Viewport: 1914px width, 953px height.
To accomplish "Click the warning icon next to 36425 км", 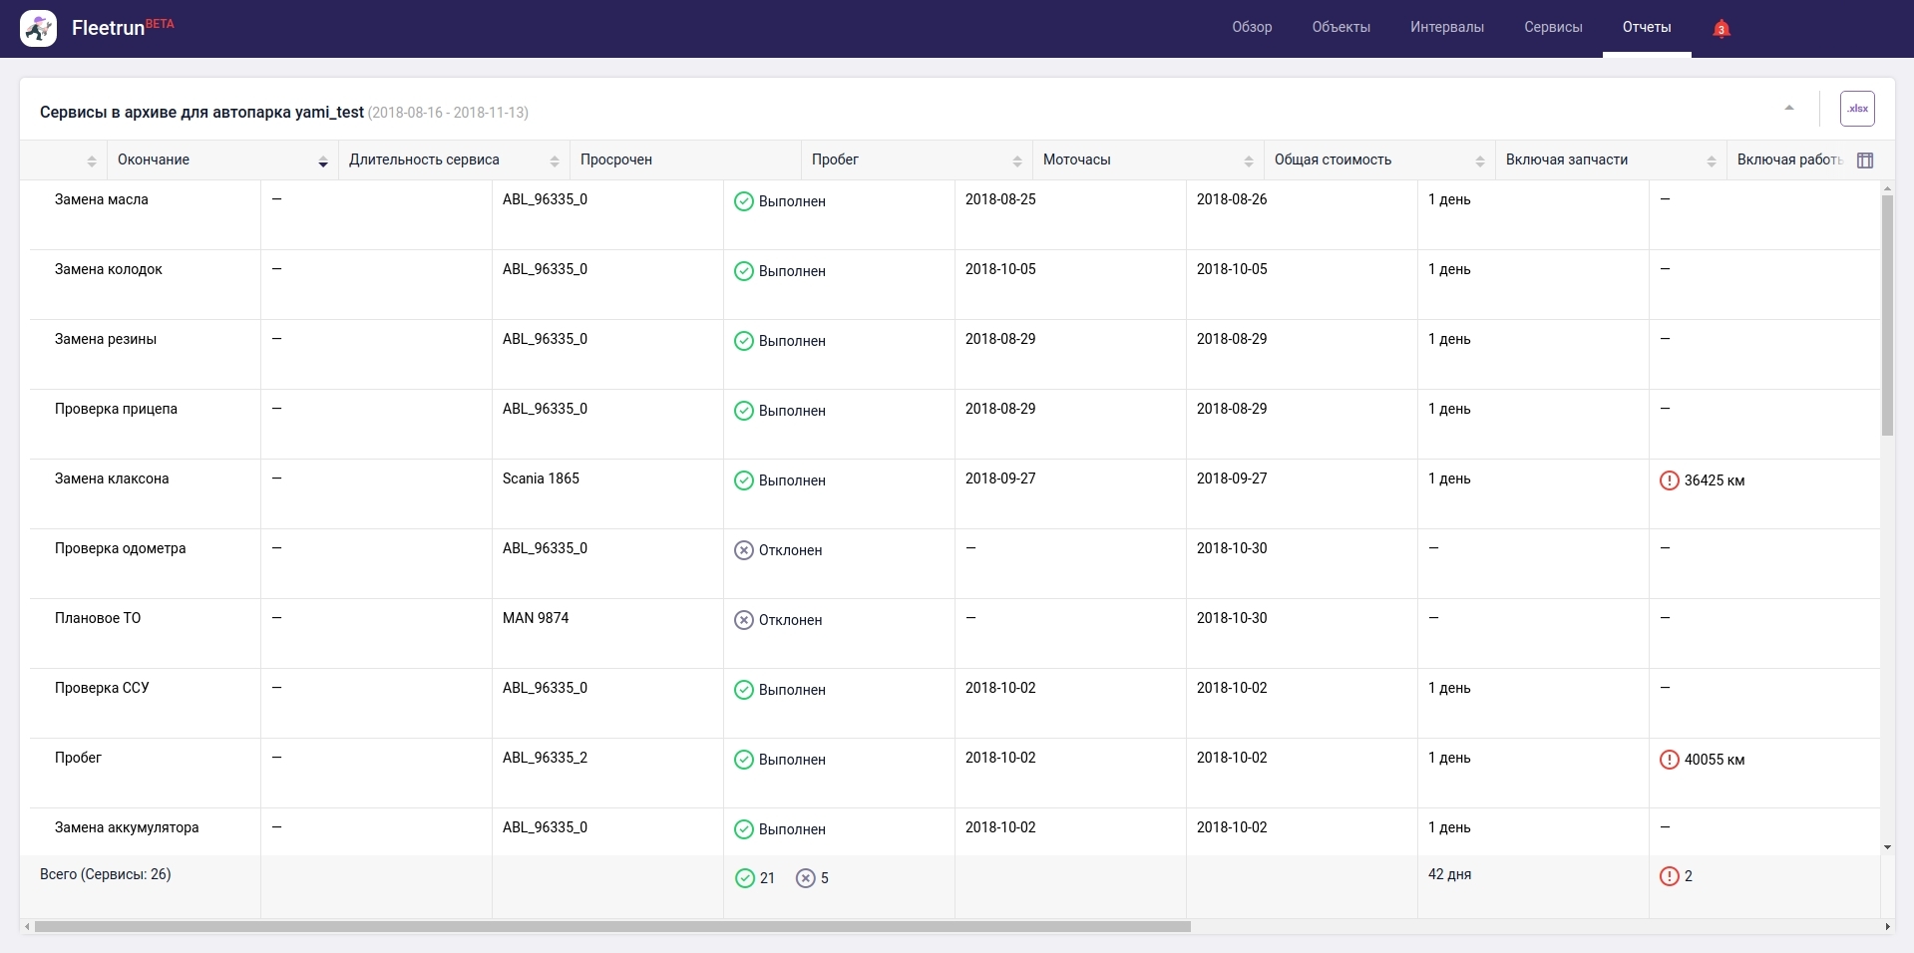I will [x=1669, y=480].
